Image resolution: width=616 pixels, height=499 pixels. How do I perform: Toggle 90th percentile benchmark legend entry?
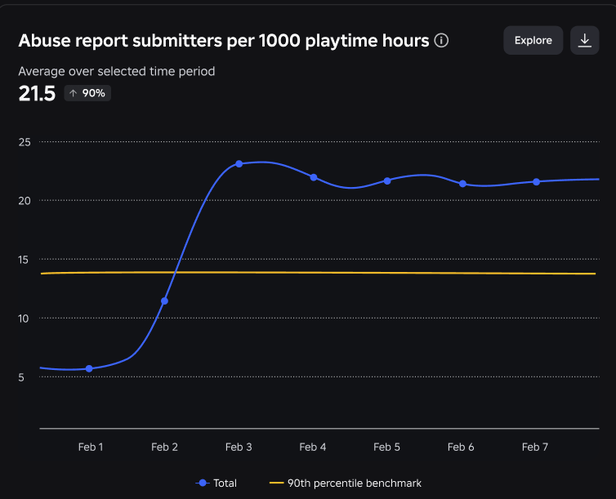tap(346, 483)
